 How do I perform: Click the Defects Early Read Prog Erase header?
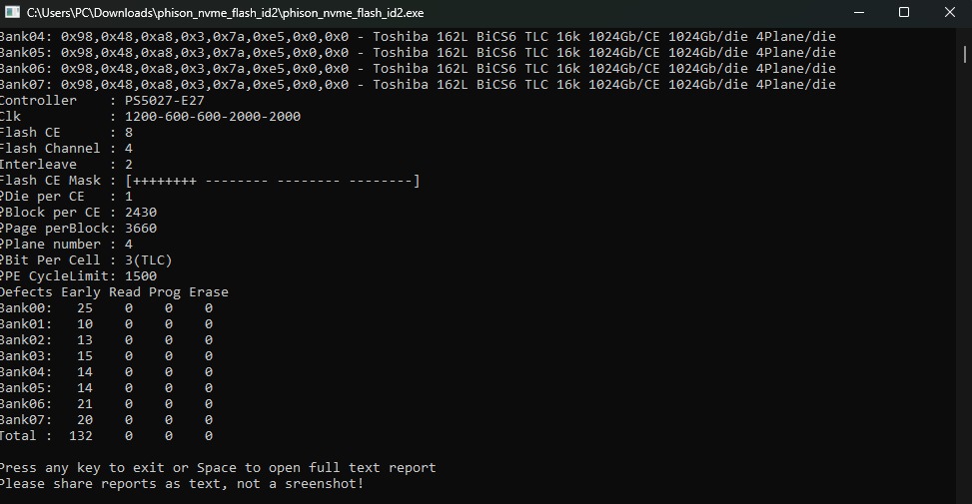pyautogui.click(x=114, y=292)
